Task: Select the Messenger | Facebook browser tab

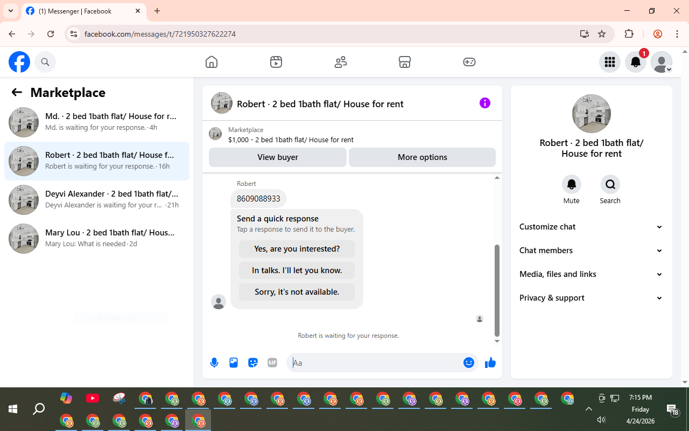Action: pos(83,11)
